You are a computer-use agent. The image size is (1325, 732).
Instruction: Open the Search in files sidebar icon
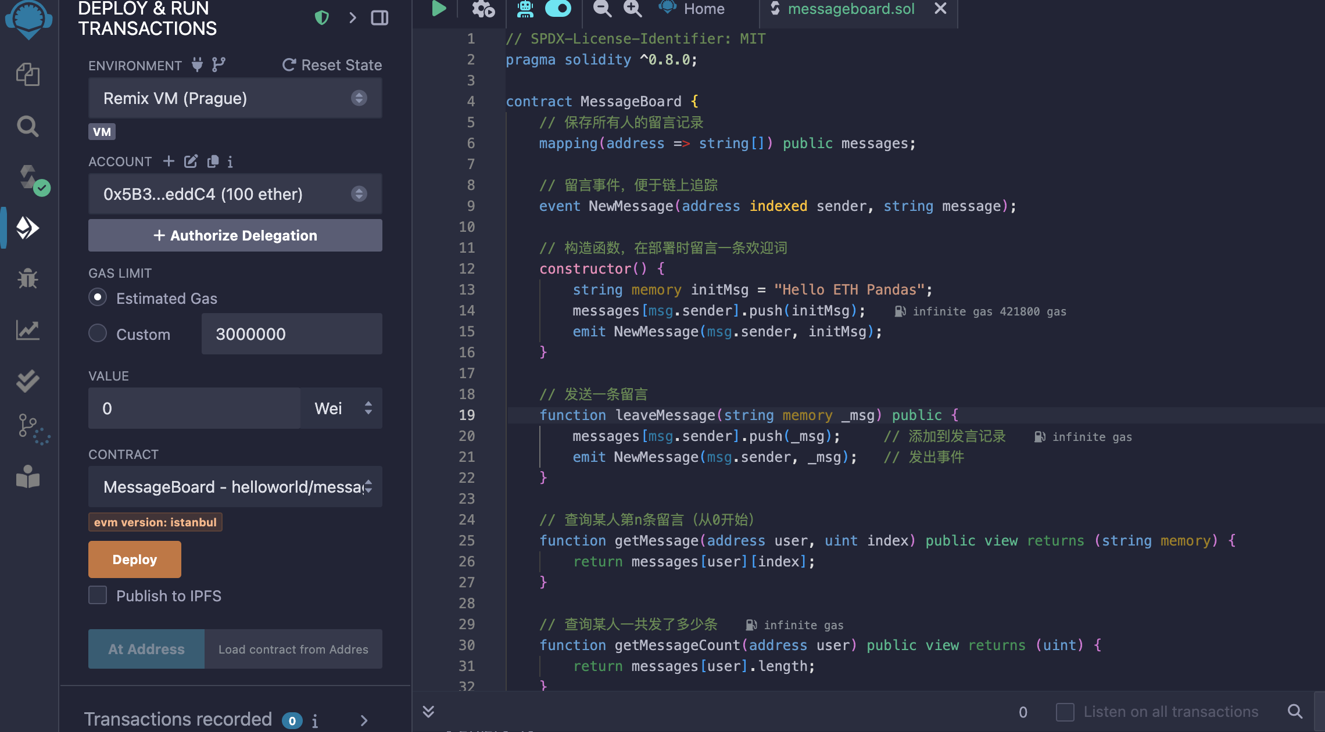click(28, 126)
